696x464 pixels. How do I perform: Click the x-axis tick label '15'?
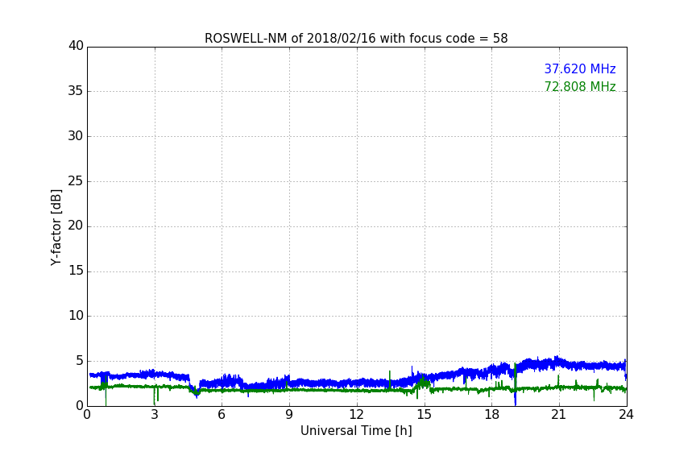[x=424, y=415]
